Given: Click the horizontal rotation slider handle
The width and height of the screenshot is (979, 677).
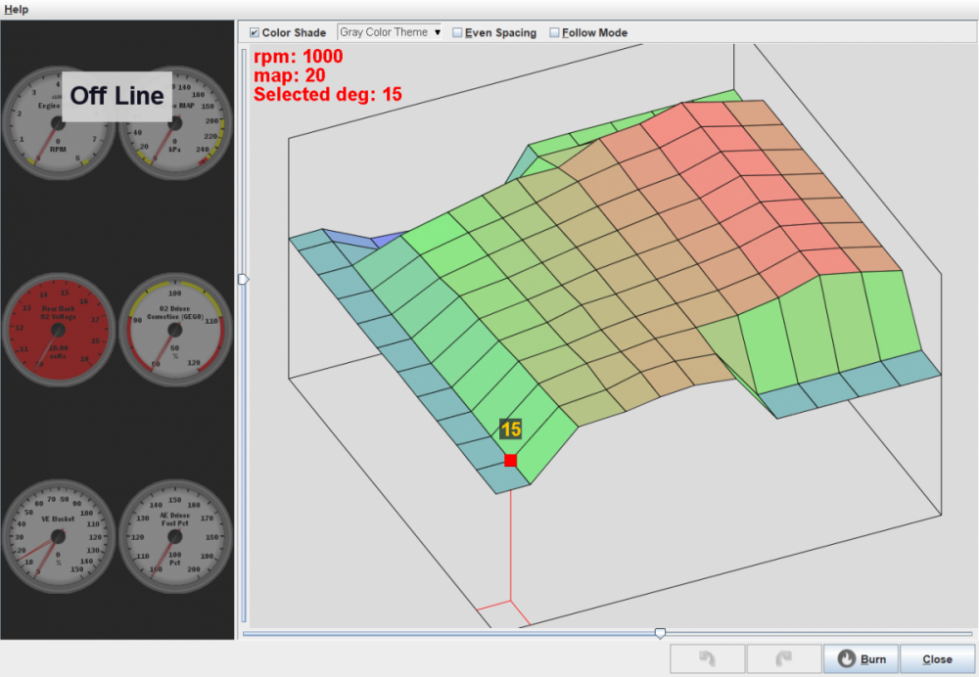Looking at the screenshot, I should pyautogui.click(x=660, y=634).
